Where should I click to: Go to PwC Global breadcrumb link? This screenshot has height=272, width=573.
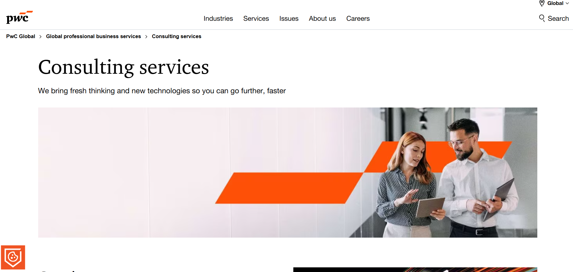pos(20,36)
